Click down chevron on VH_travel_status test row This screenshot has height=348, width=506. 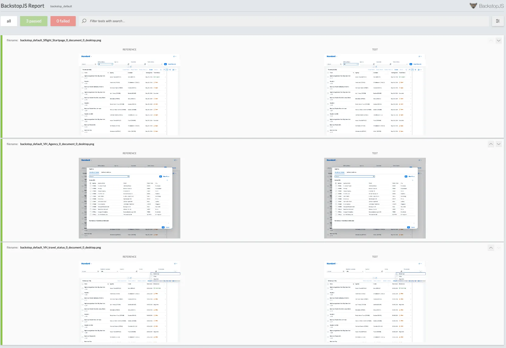(498, 248)
